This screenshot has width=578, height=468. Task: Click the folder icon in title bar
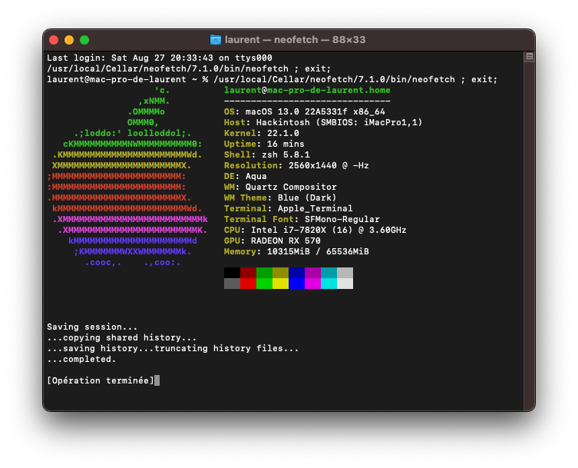[x=215, y=39]
